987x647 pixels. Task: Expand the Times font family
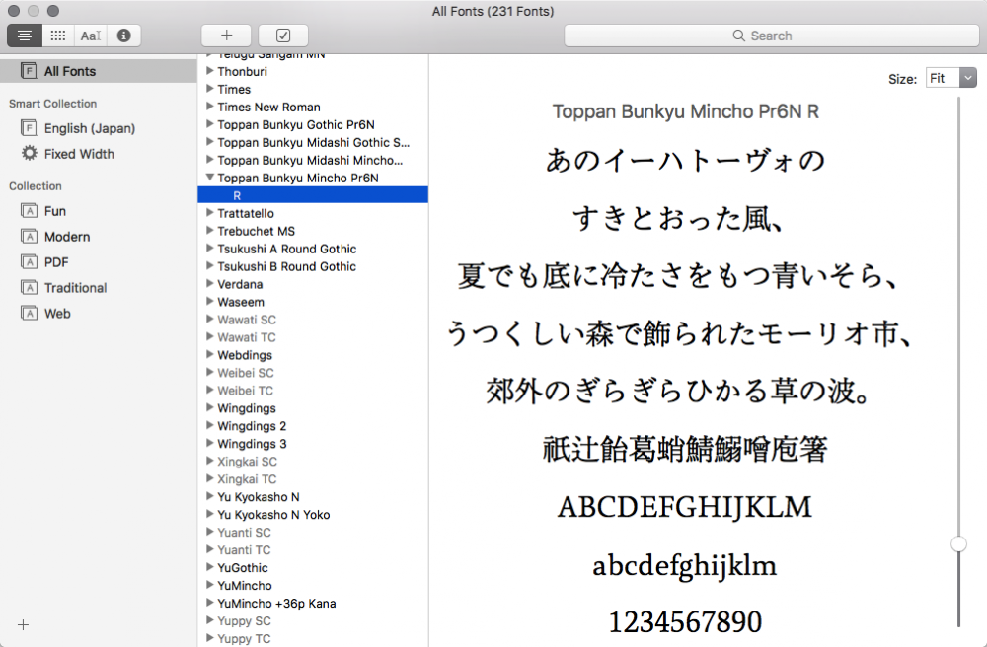pos(210,89)
